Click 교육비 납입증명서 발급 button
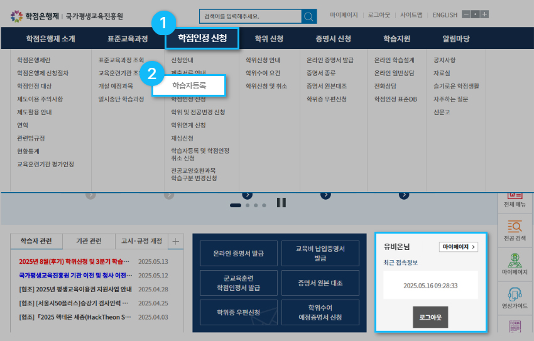The width and height of the screenshot is (534, 341). coord(320,253)
